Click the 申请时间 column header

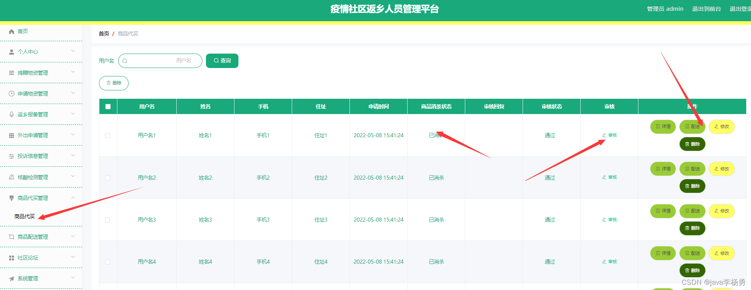click(379, 106)
